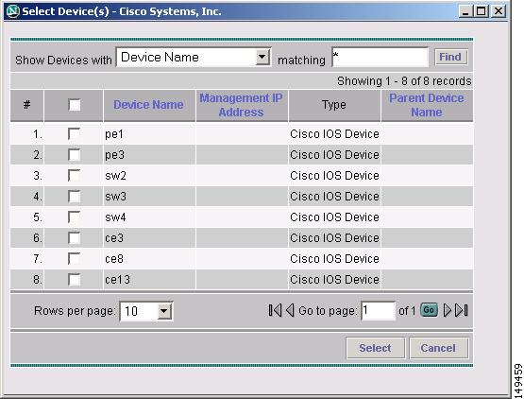Click the Cancel button
The height and width of the screenshot is (399, 524).
pos(438,348)
